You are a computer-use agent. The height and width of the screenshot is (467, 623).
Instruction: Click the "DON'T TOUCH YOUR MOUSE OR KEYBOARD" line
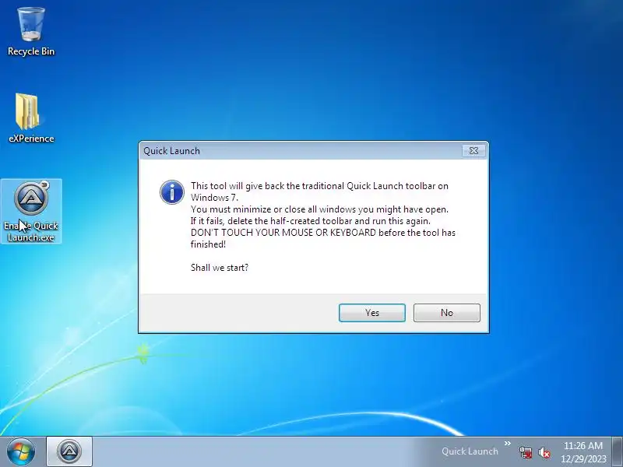pyautogui.click(x=323, y=233)
